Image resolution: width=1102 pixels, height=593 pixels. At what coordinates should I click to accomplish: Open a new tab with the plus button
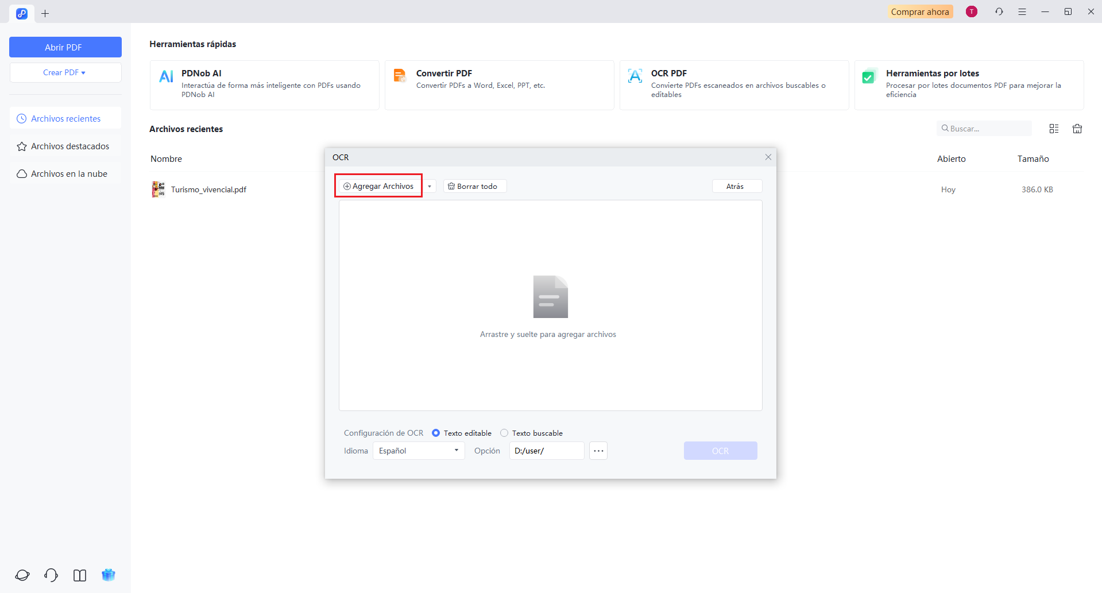click(45, 13)
